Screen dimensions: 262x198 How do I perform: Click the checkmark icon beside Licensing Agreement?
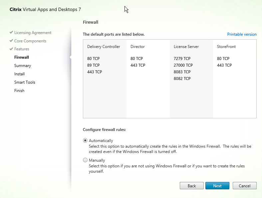click(x=11, y=33)
